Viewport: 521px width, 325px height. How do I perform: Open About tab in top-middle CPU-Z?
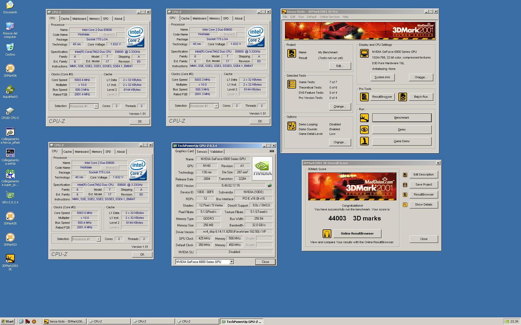click(238, 18)
